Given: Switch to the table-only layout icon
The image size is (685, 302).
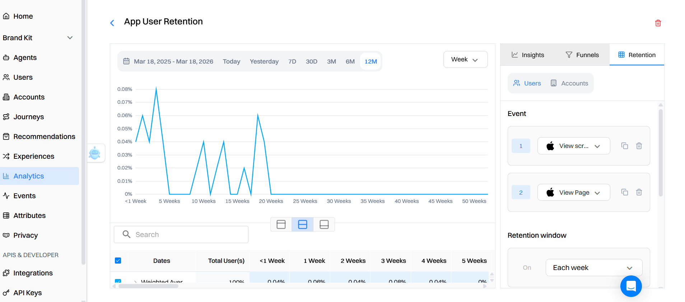Looking at the screenshot, I should pyautogui.click(x=324, y=224).
